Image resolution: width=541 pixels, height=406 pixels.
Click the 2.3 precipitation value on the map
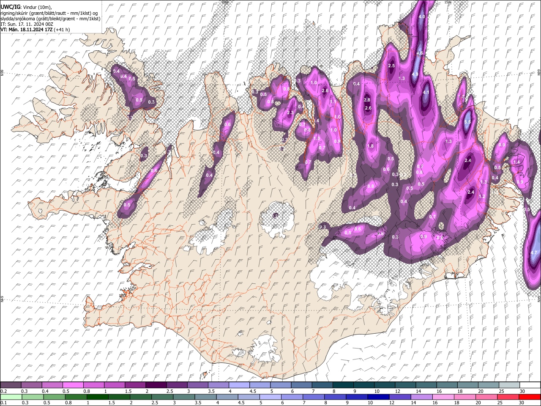pyautogui.click(x=290, y=113)
